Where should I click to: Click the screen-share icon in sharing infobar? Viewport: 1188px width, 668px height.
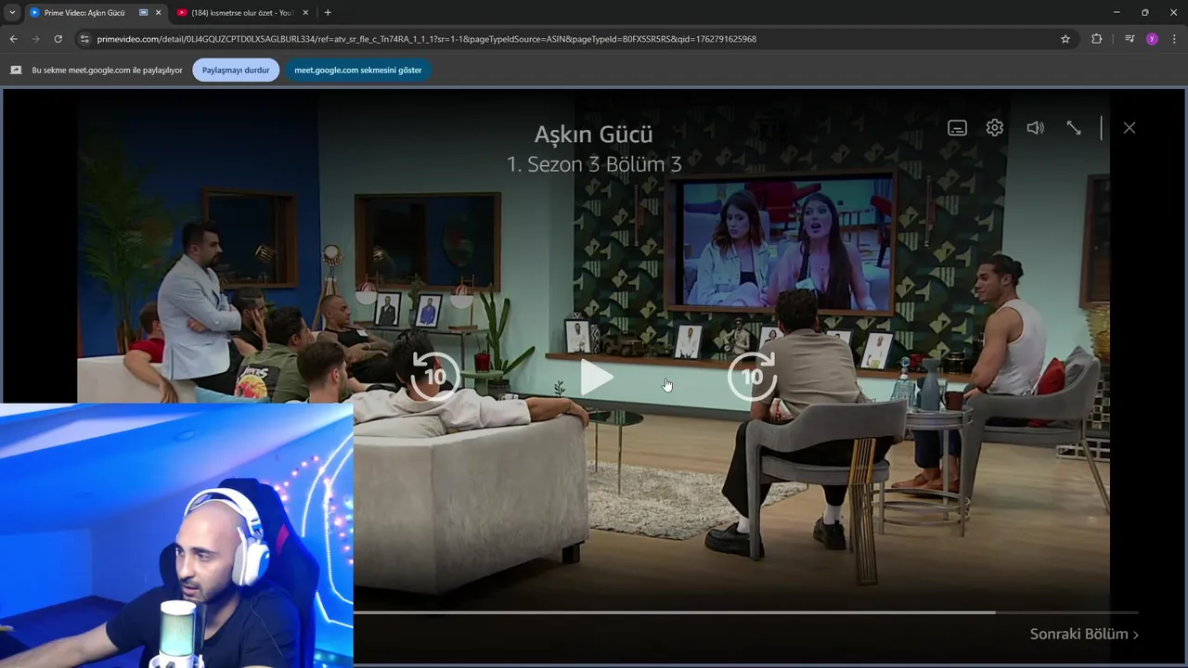point(16,70)
